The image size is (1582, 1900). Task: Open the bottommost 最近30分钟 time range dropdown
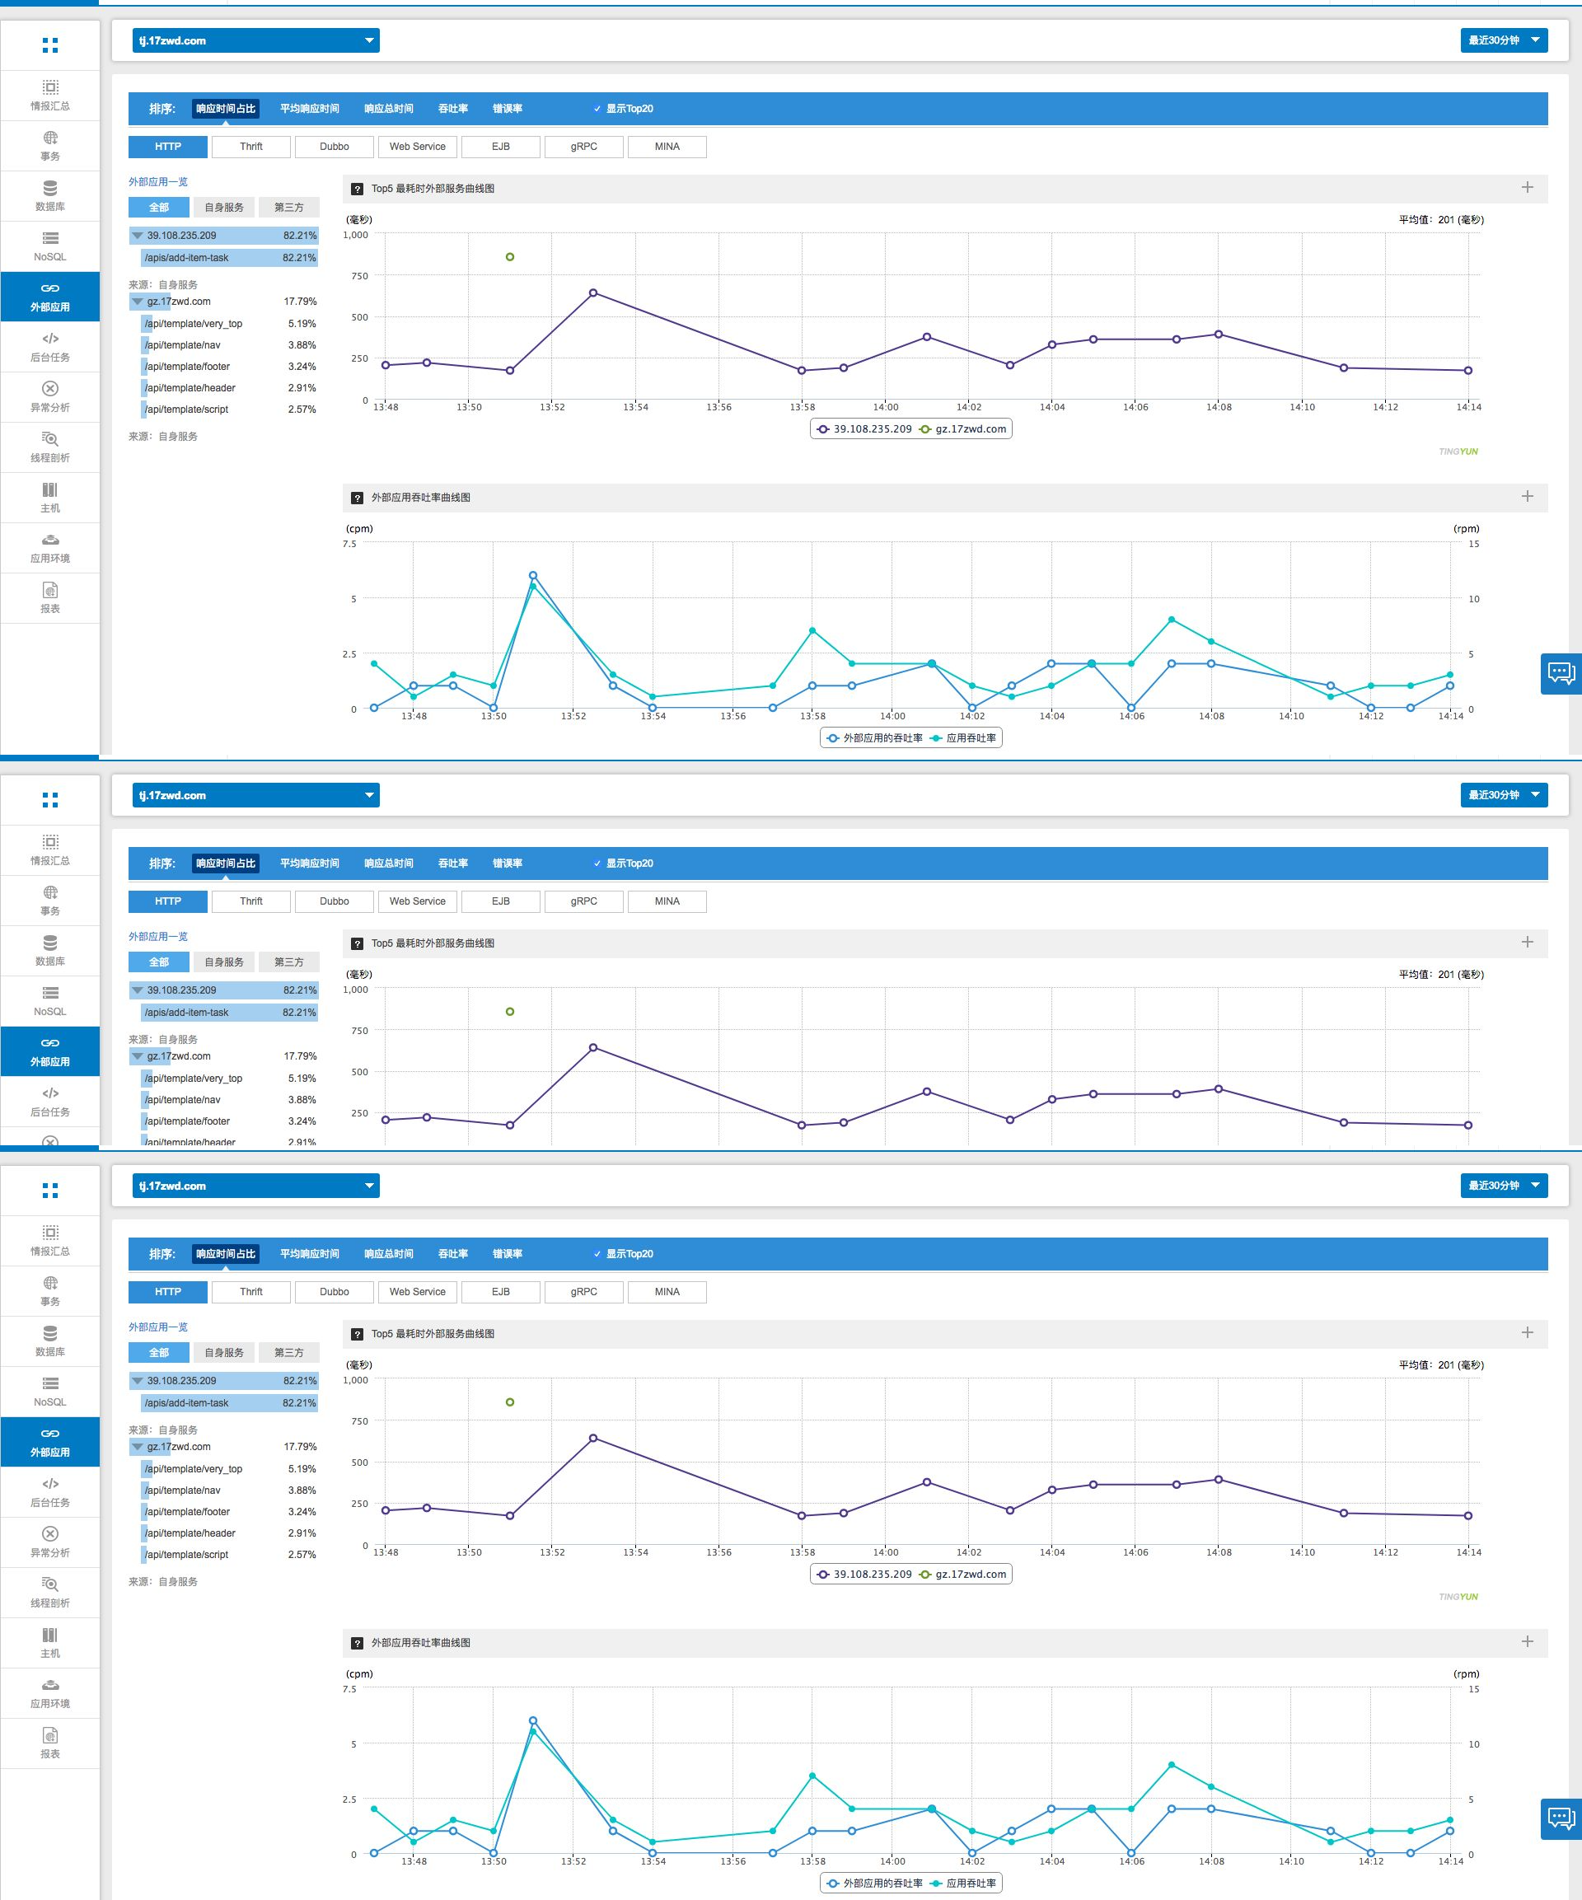pos(1503,1186)
